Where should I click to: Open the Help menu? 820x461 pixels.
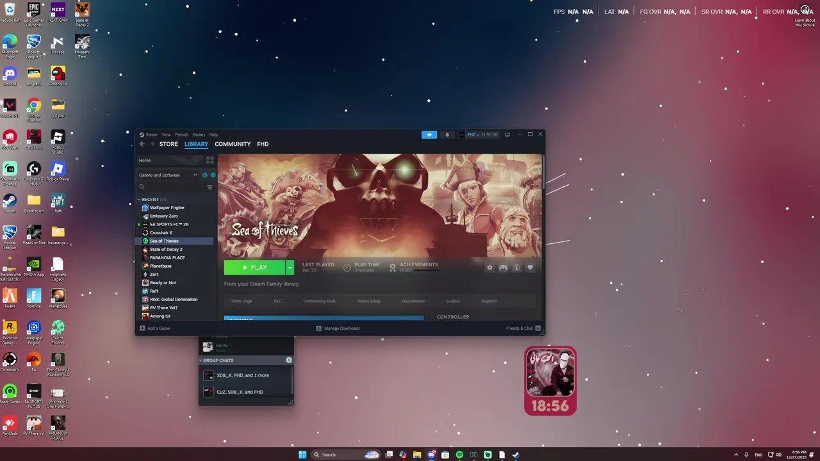(x=213, y=134)
